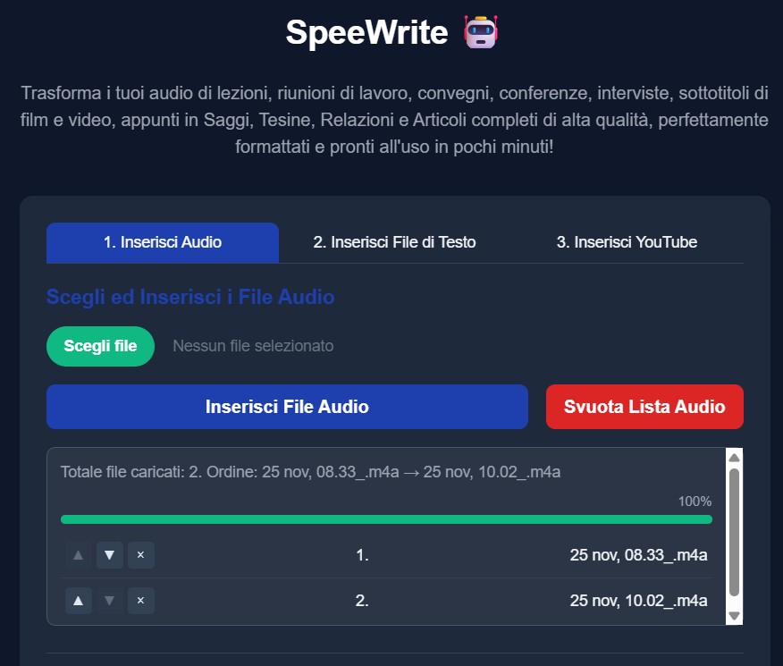Move file "25 nov, 10.02_.m4a" up in the list
This screenshot has height=666, width=783.
pos(78,601)
